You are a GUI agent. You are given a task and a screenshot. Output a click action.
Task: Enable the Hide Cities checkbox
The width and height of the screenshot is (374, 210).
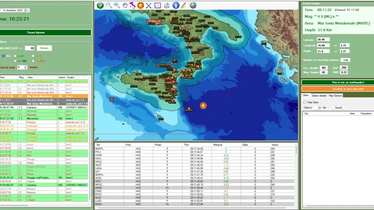click(304, 102)
